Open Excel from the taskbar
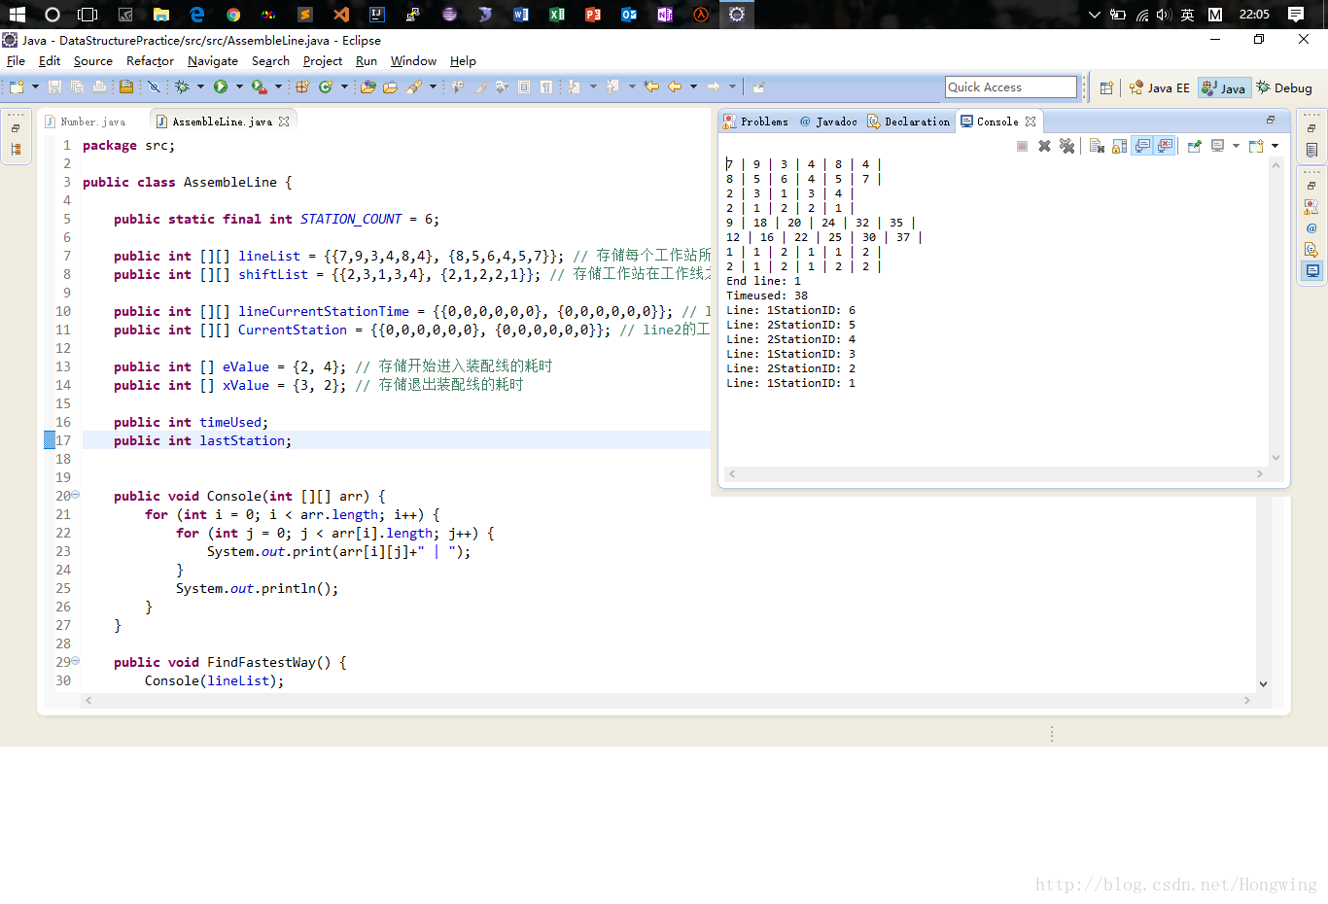 [556, 15]
